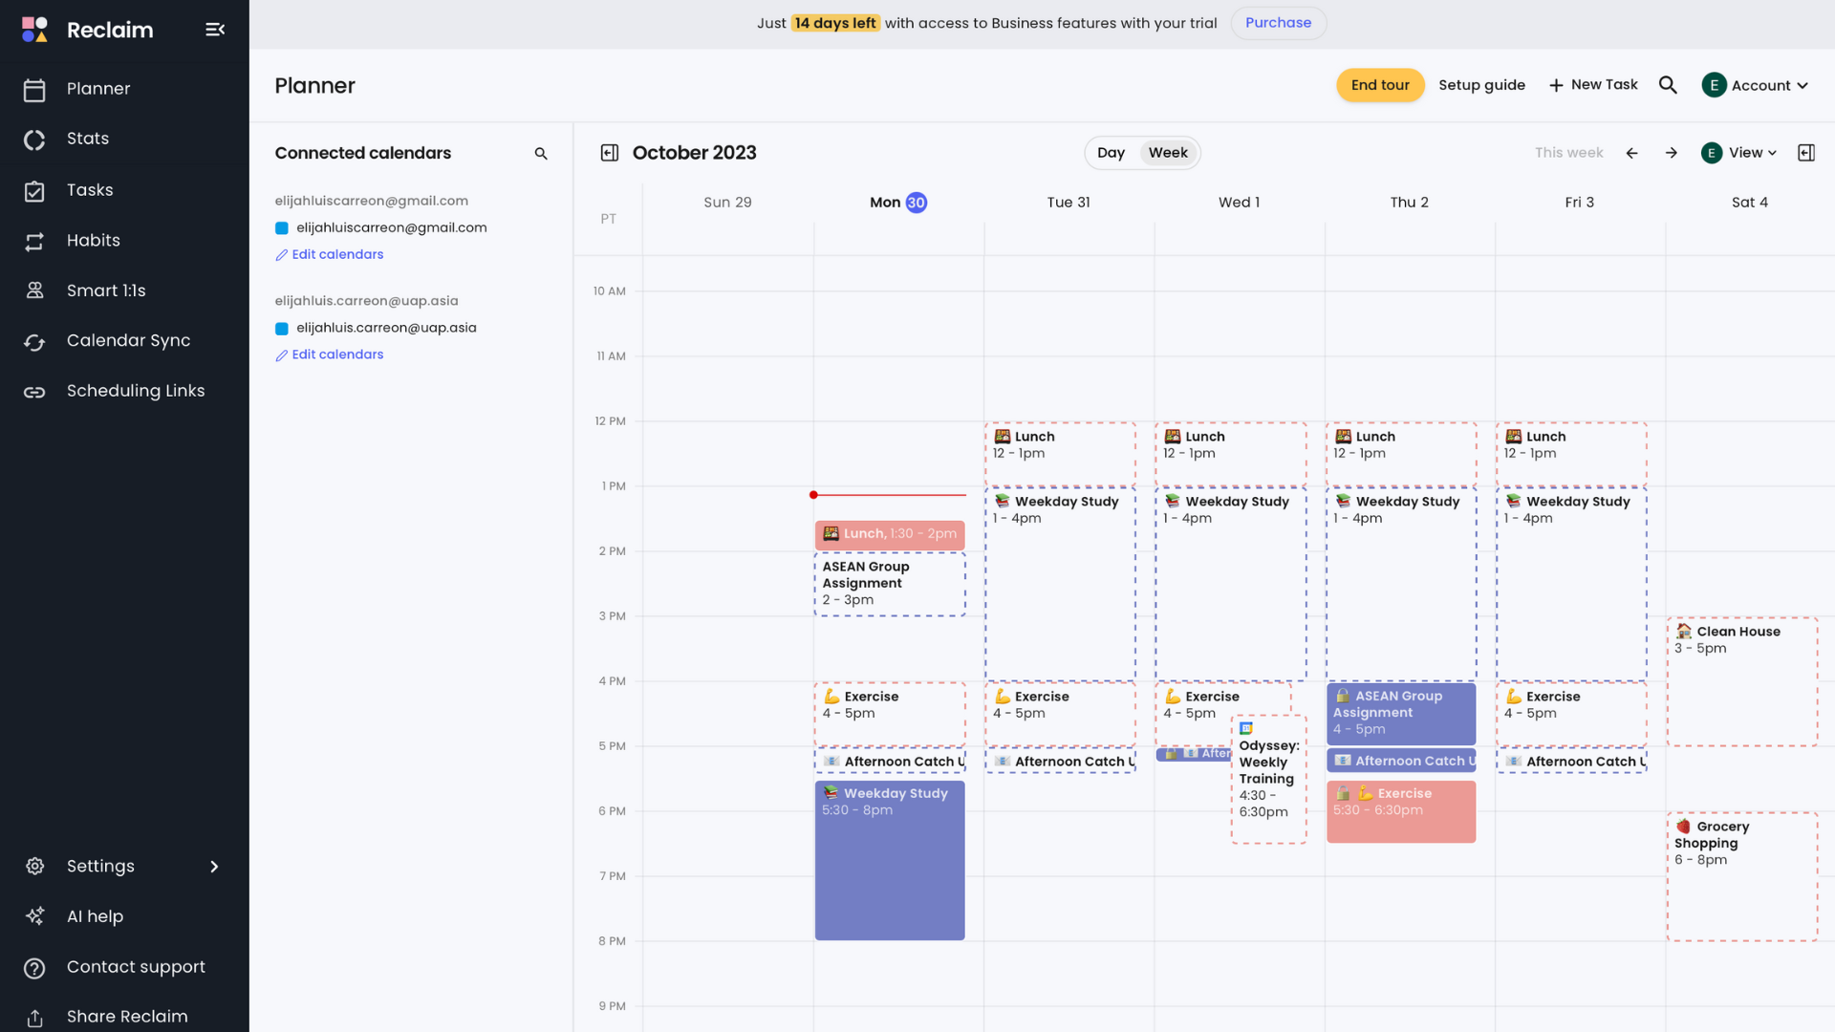
Task: Click the End tour button
Action: pos(1379,85)
